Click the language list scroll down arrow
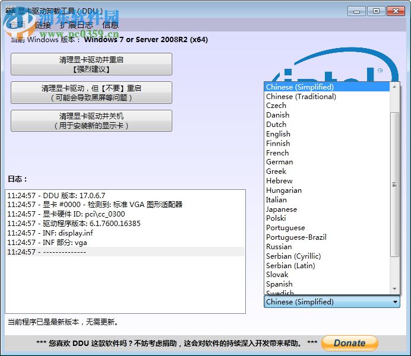The width and height of the screenshot is (411, 356). tap(394, 289)
